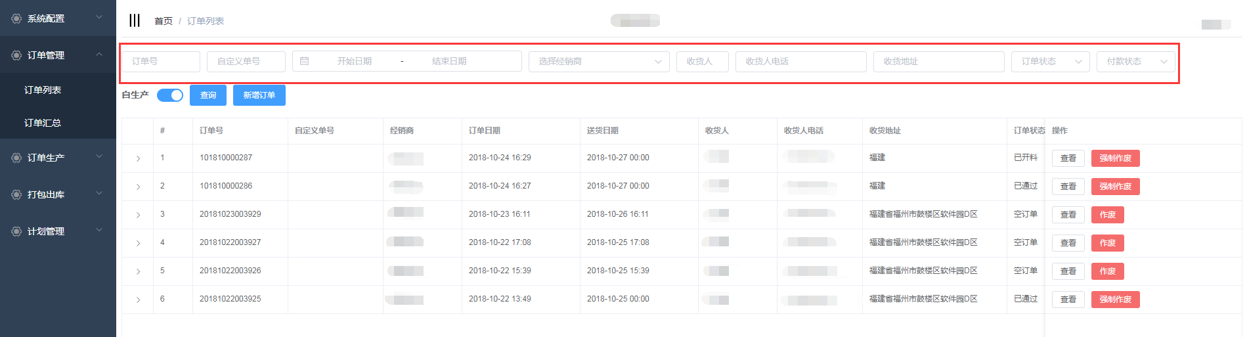Click the 订单管理 gear icon
Viewport: 1247px width, 337px height.
tap(16, 55)
